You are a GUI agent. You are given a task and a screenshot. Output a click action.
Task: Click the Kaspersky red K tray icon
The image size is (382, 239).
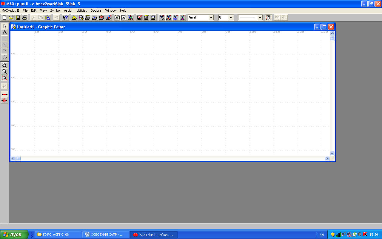(x=365, y=235)
